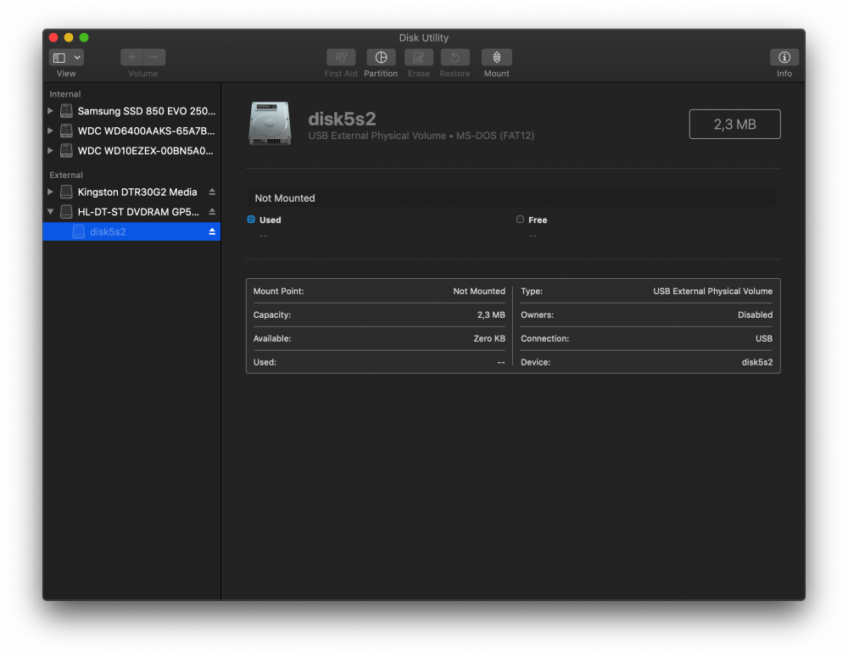This screenshot has height=657, width=848.
Task: Click the Mount Point value Not Mounted
Action: [x=478, y=291]
